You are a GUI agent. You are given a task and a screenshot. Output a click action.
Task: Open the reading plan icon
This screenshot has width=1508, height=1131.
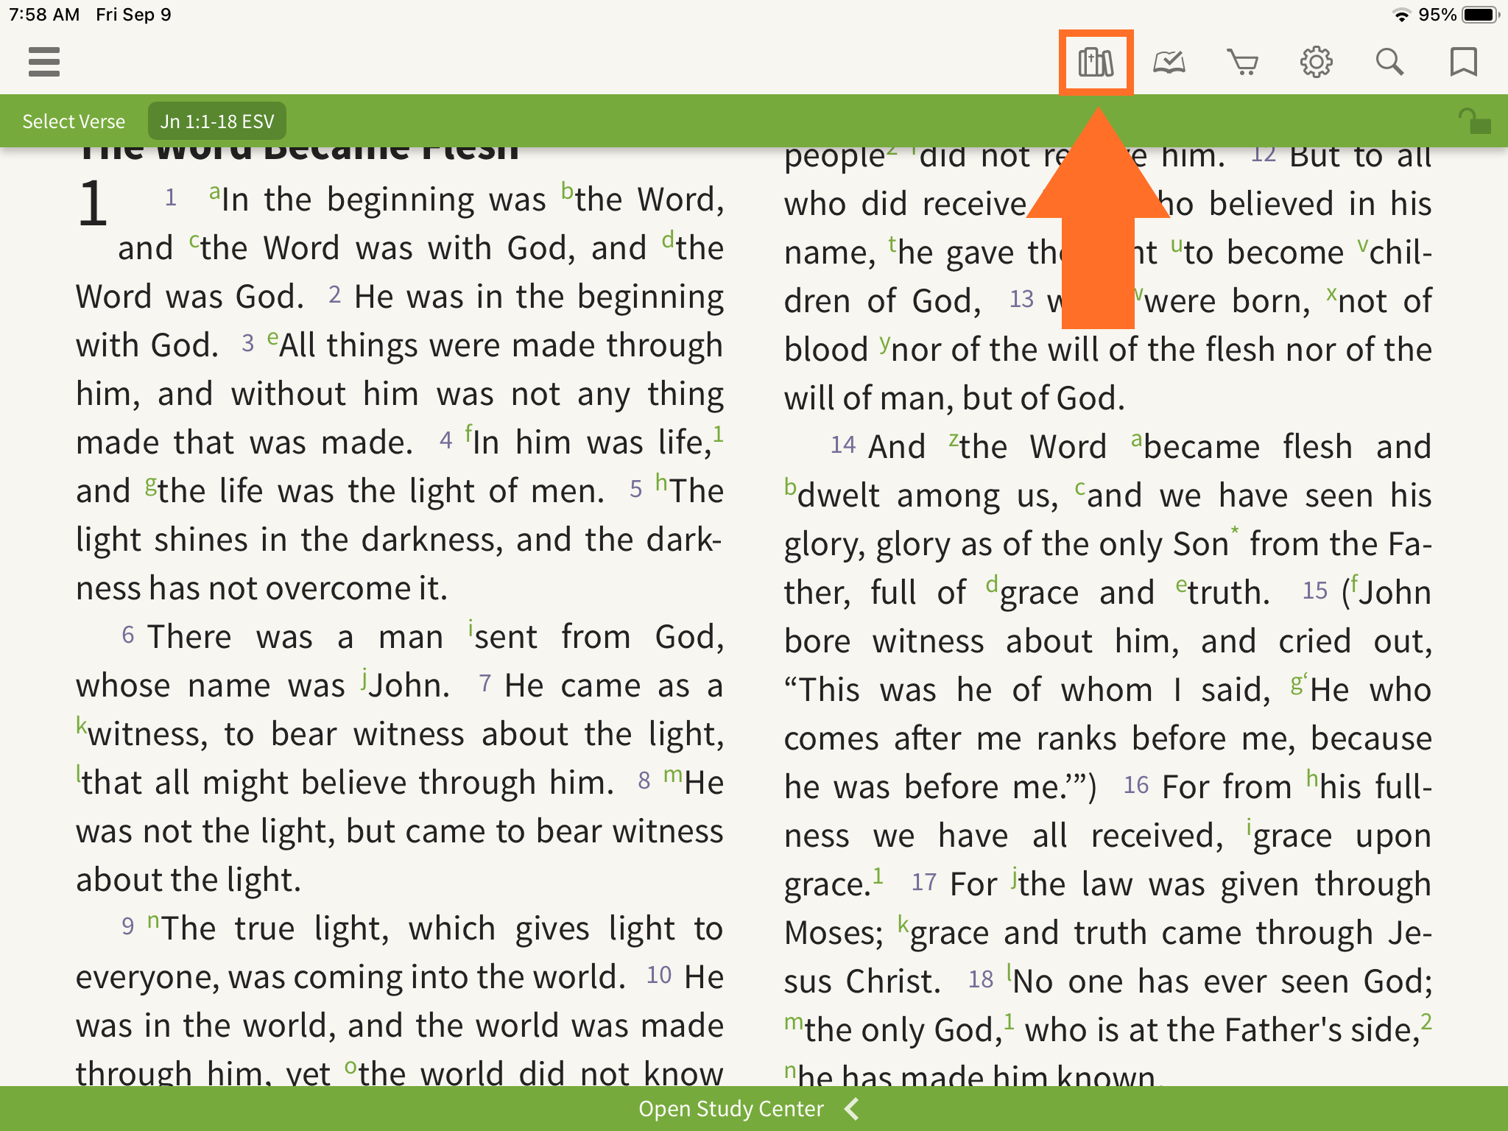pyautogui.click(x=1169, y=62)
